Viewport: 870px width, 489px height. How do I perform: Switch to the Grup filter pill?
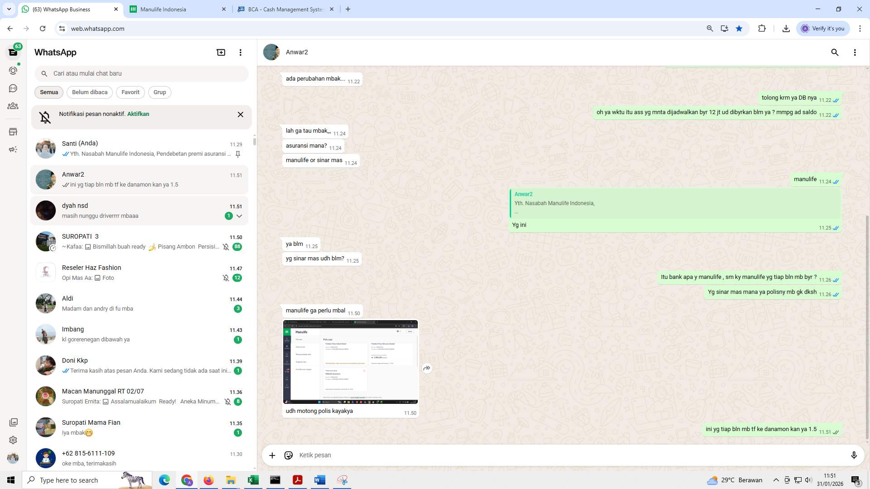[x=159, y=92]
